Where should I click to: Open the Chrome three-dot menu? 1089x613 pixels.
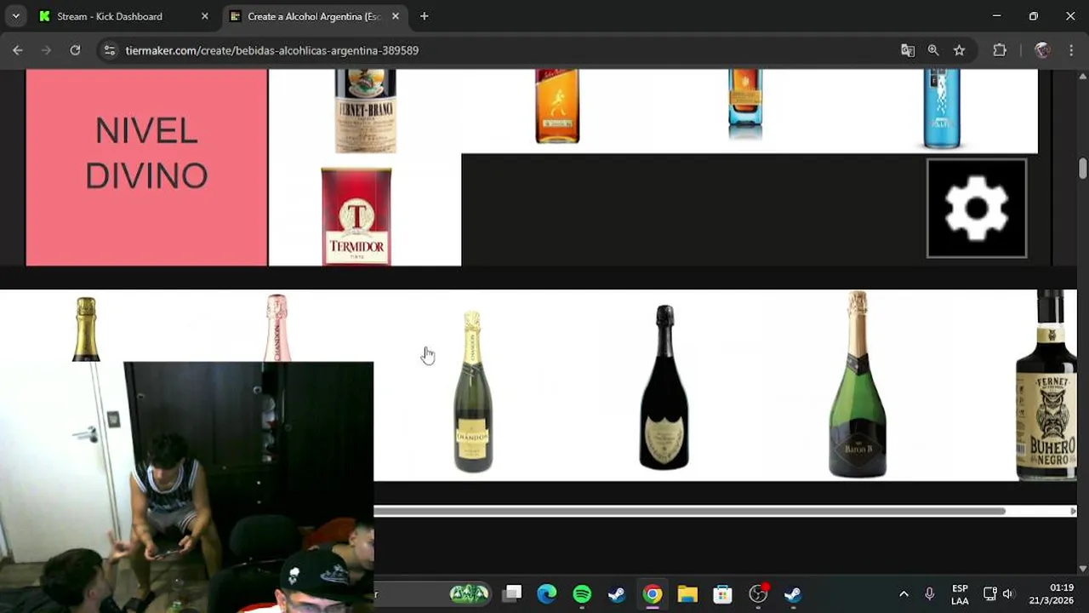click(1070, 50)
